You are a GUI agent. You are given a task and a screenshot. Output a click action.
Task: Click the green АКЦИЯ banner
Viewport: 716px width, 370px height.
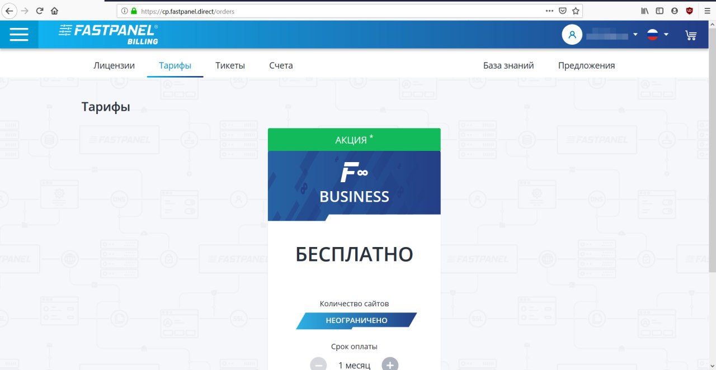pyautogui.click(x=354, y=140)
